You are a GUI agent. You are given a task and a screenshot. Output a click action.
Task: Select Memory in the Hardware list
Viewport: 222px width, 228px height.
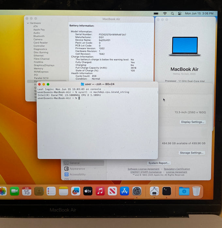(x=39, y=68)
